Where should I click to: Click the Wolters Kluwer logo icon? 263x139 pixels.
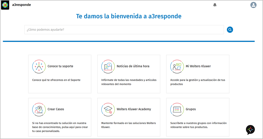(5, 5)
